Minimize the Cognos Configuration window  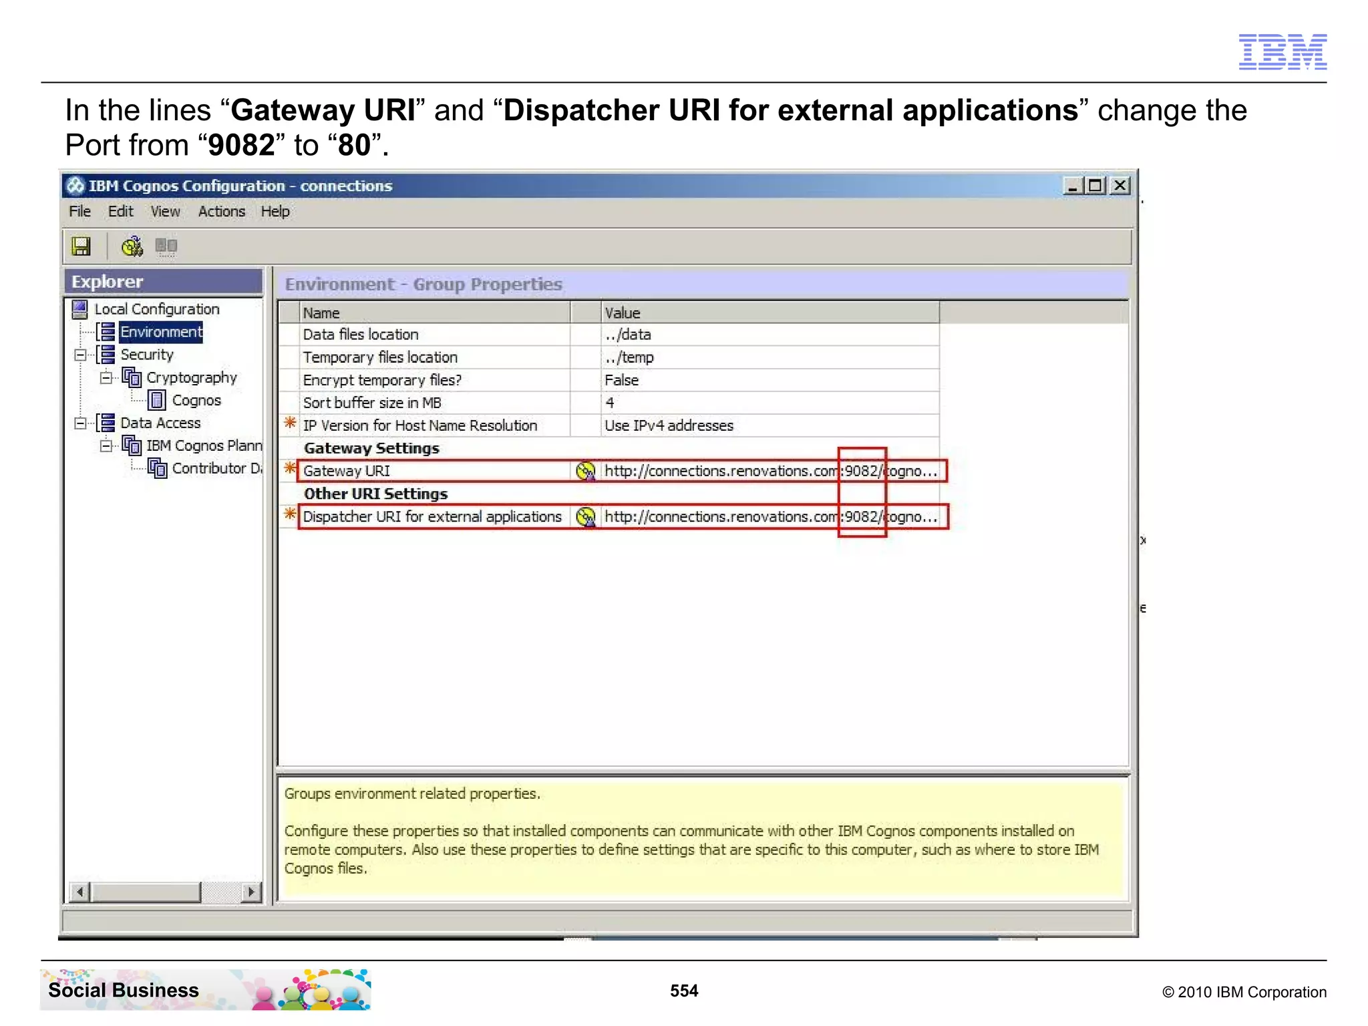(1073, 186)
